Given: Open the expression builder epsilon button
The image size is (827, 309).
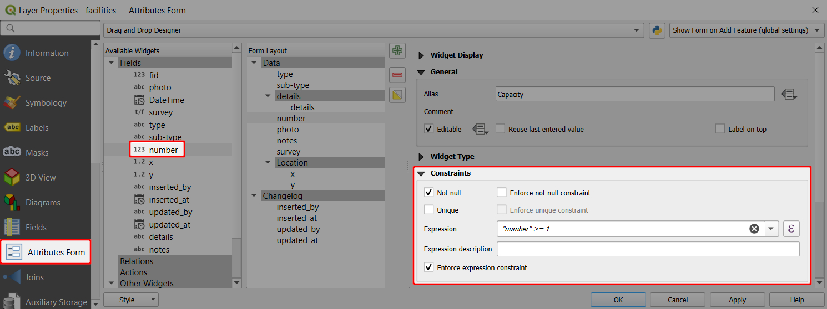Looking at the screenshot, I should click(791, 229).
